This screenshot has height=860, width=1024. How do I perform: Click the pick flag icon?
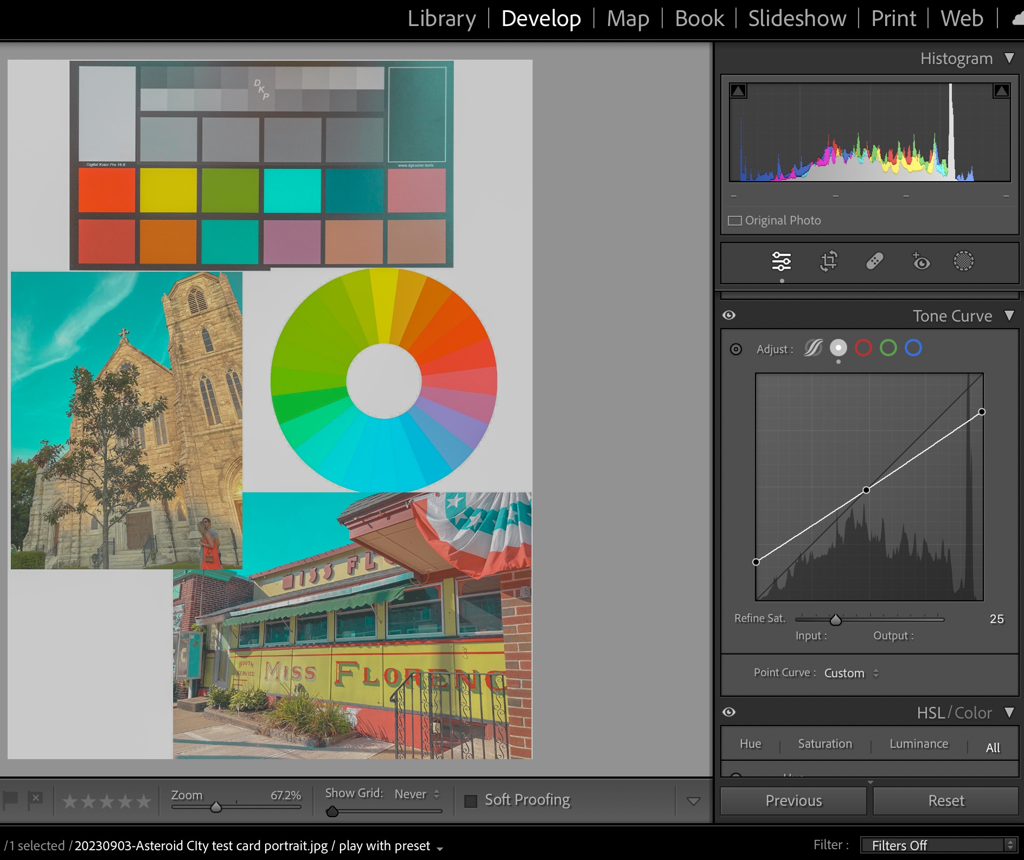11,800
